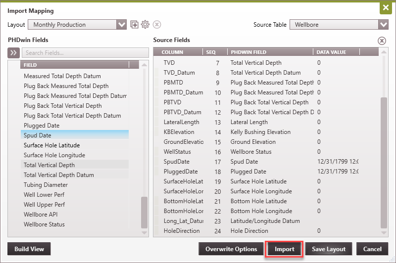Viewport: 396px width, 263px height.
Task: Click the Build View button
Action: pyautogui.click(x=29, y=249)
